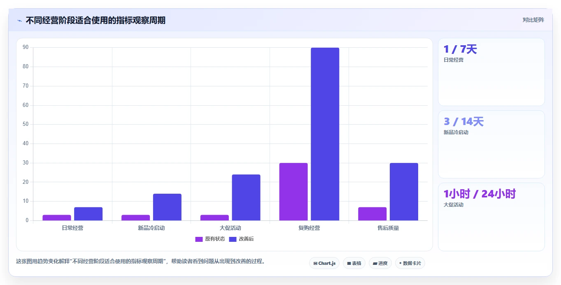Image resolution: width=561 pixels, height=285 pixels.
Task: Click the 复购经营 axis label
Action: coord(309,228)
